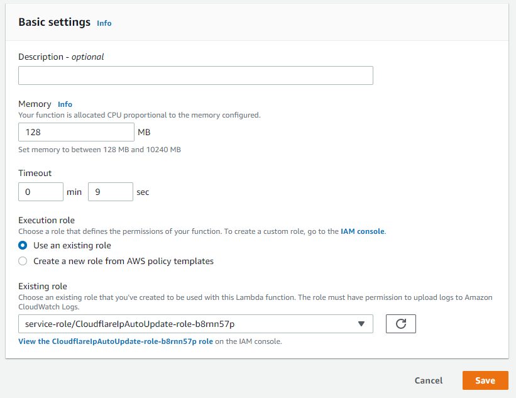The image size is (516, 398).
Task: Click the orange Save button
Action: (485, 380)
